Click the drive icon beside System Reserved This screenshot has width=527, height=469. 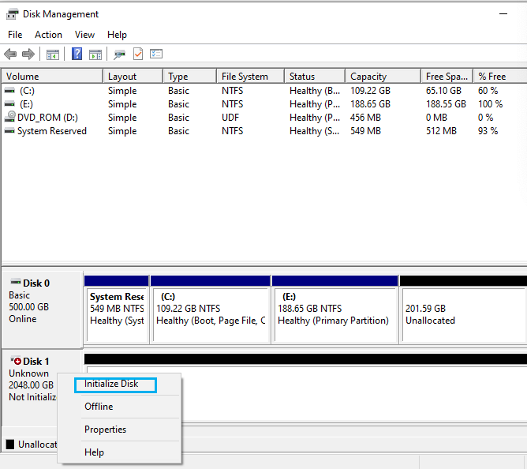click(9, 130)
